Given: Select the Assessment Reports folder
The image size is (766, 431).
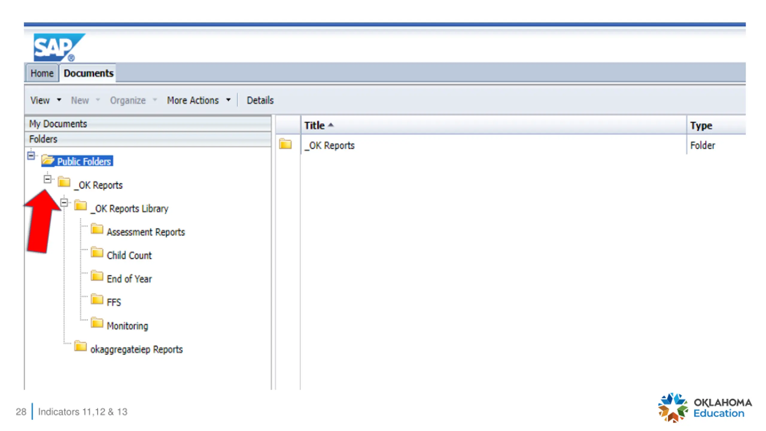Looking at the screenshot, I should pyautogui.click(x=146, y=232).
